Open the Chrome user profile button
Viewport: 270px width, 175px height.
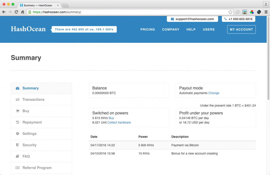click(x=266, y=4)
